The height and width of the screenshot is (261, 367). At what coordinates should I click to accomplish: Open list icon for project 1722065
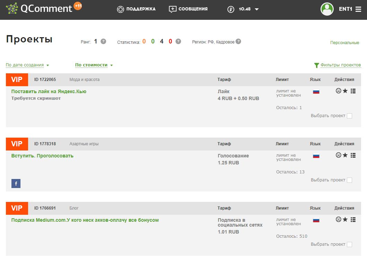point(353,91)
